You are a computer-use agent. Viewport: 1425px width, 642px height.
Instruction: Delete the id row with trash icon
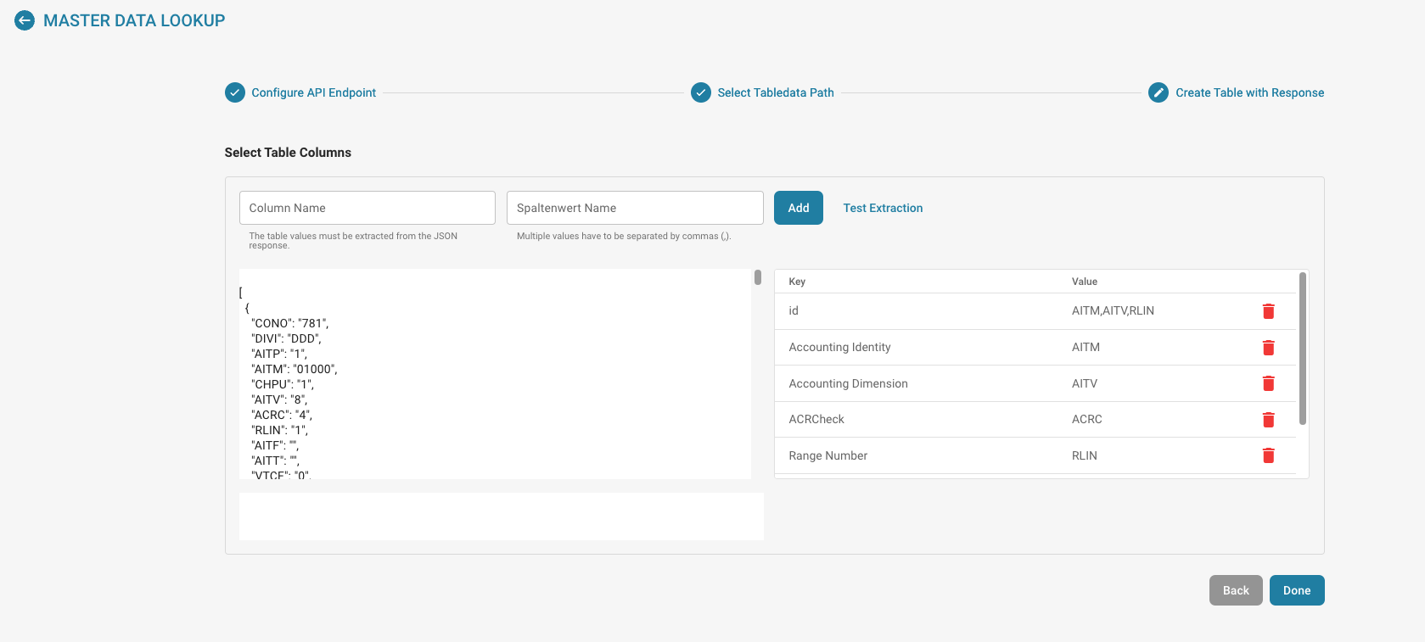coord(1268,311)
